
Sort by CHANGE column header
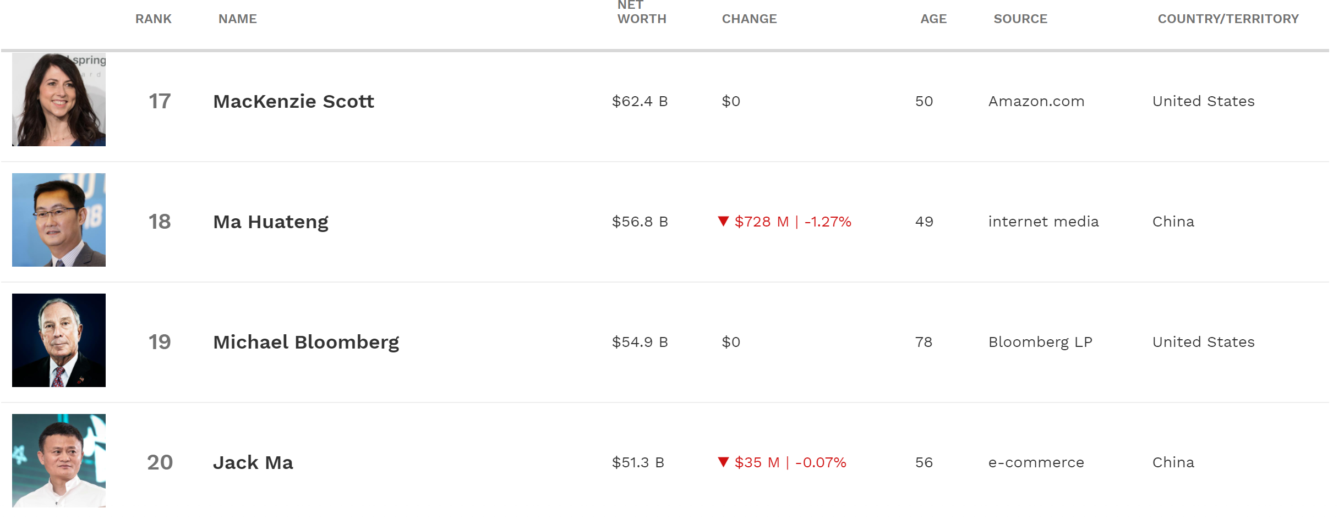[x=749, y=19]
